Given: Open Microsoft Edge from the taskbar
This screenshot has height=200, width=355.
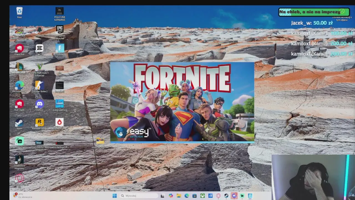Looking at the screenshot, I should pyautogui.click(x=187, y=196).
